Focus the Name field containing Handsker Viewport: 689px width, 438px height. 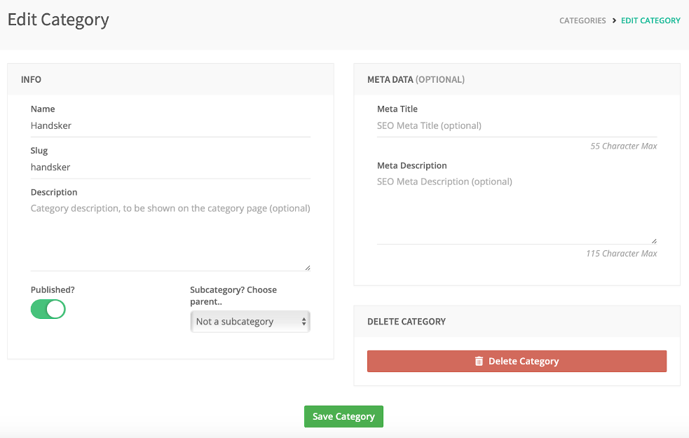click(x=170, y=126)
